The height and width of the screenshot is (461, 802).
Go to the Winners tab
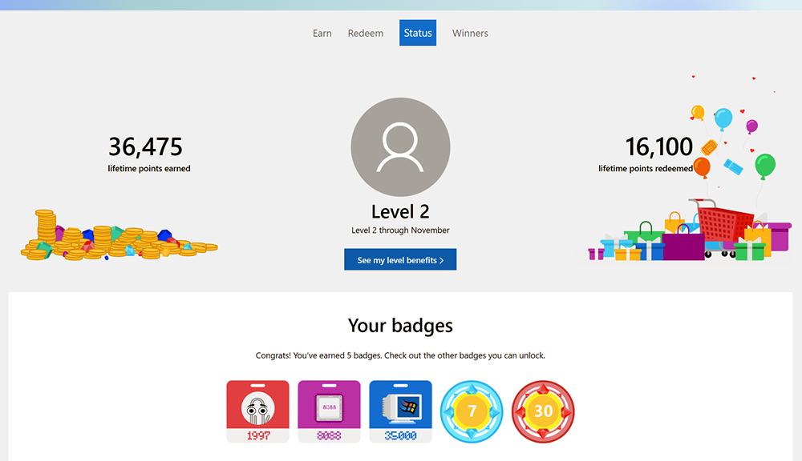tap(470, 33)
